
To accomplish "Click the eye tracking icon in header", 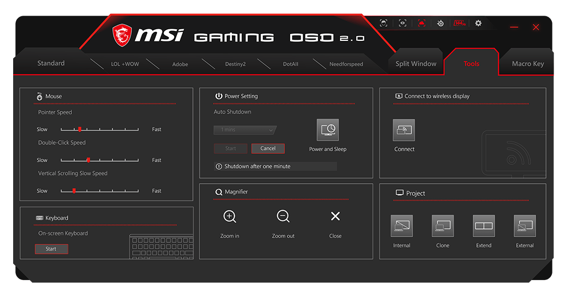I will point(402,23).
